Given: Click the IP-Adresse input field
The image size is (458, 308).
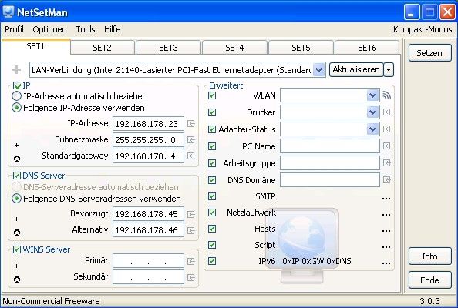Looking at the screenshot, I should click(x=148, y=124).
